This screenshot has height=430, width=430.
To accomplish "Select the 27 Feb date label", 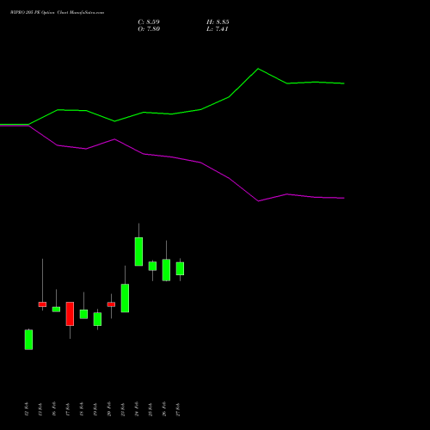I will pyautogui.click(x=178, y=409).
